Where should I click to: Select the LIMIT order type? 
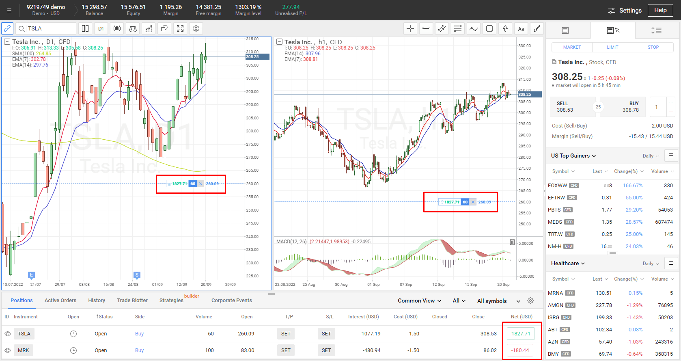pos(612,47)
